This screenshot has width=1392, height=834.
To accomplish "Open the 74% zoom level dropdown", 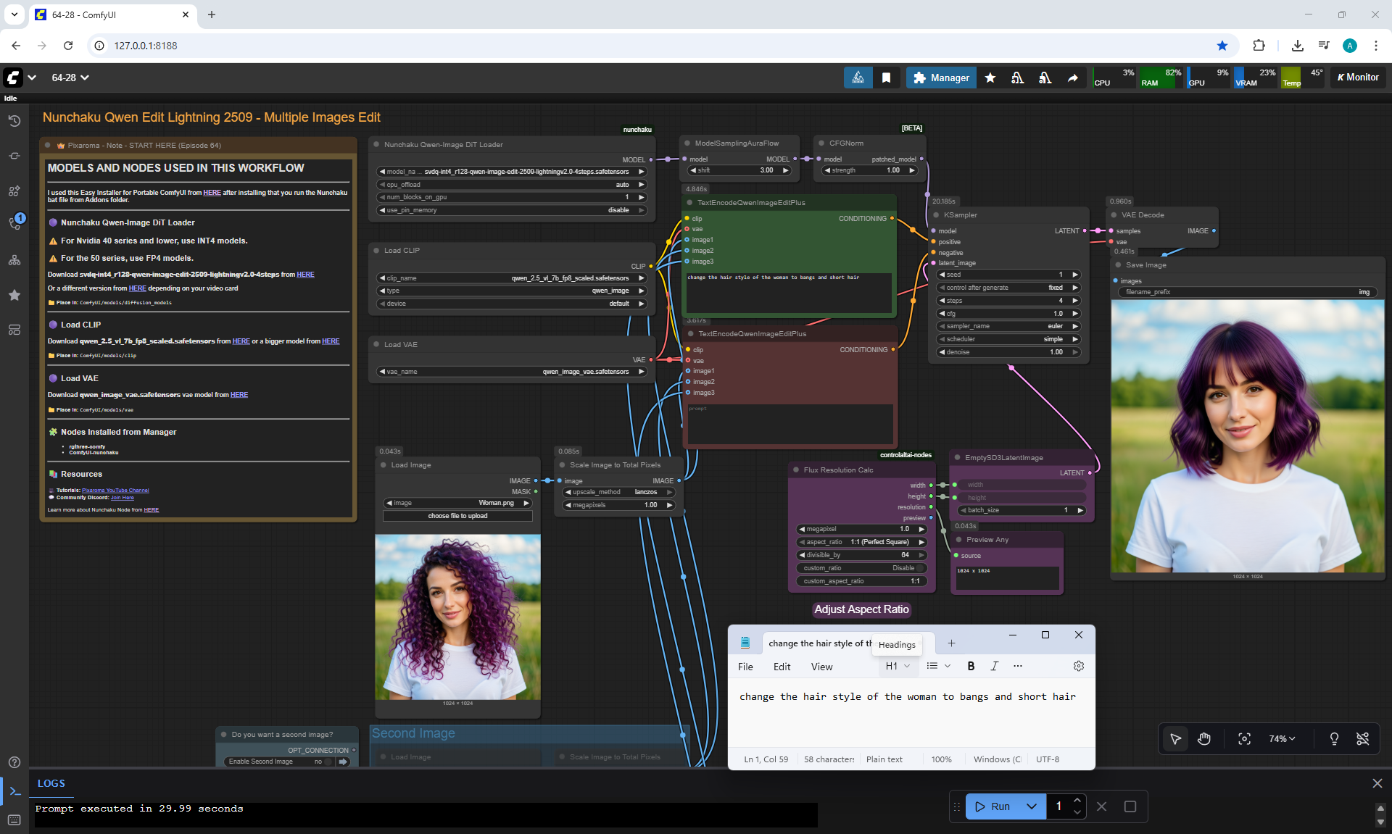I will coord(1282,738).
